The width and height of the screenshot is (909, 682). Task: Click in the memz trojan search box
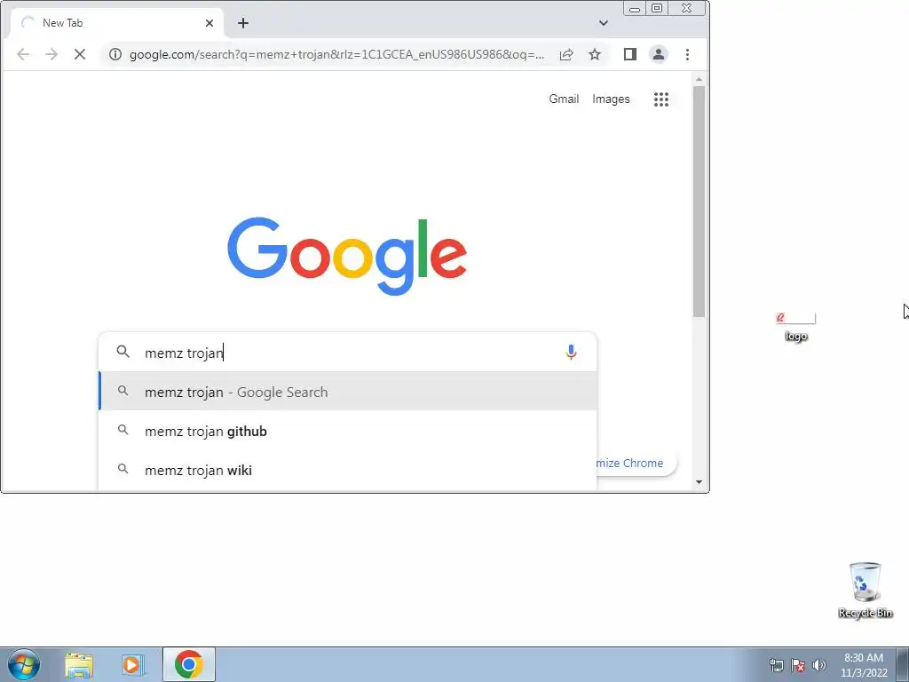(348, 353)
